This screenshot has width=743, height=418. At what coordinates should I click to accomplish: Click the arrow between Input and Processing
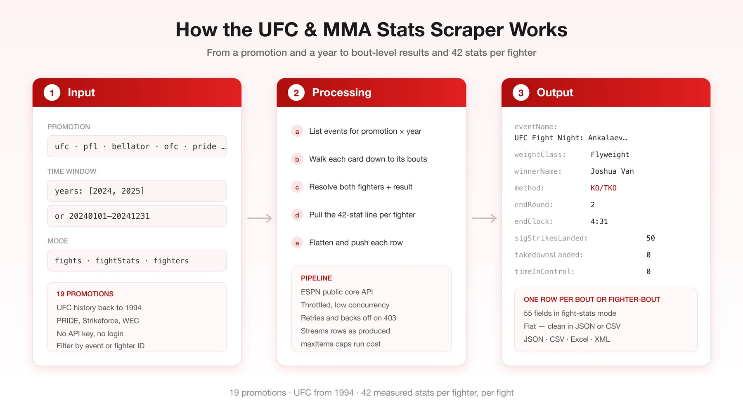coord(260,218)
